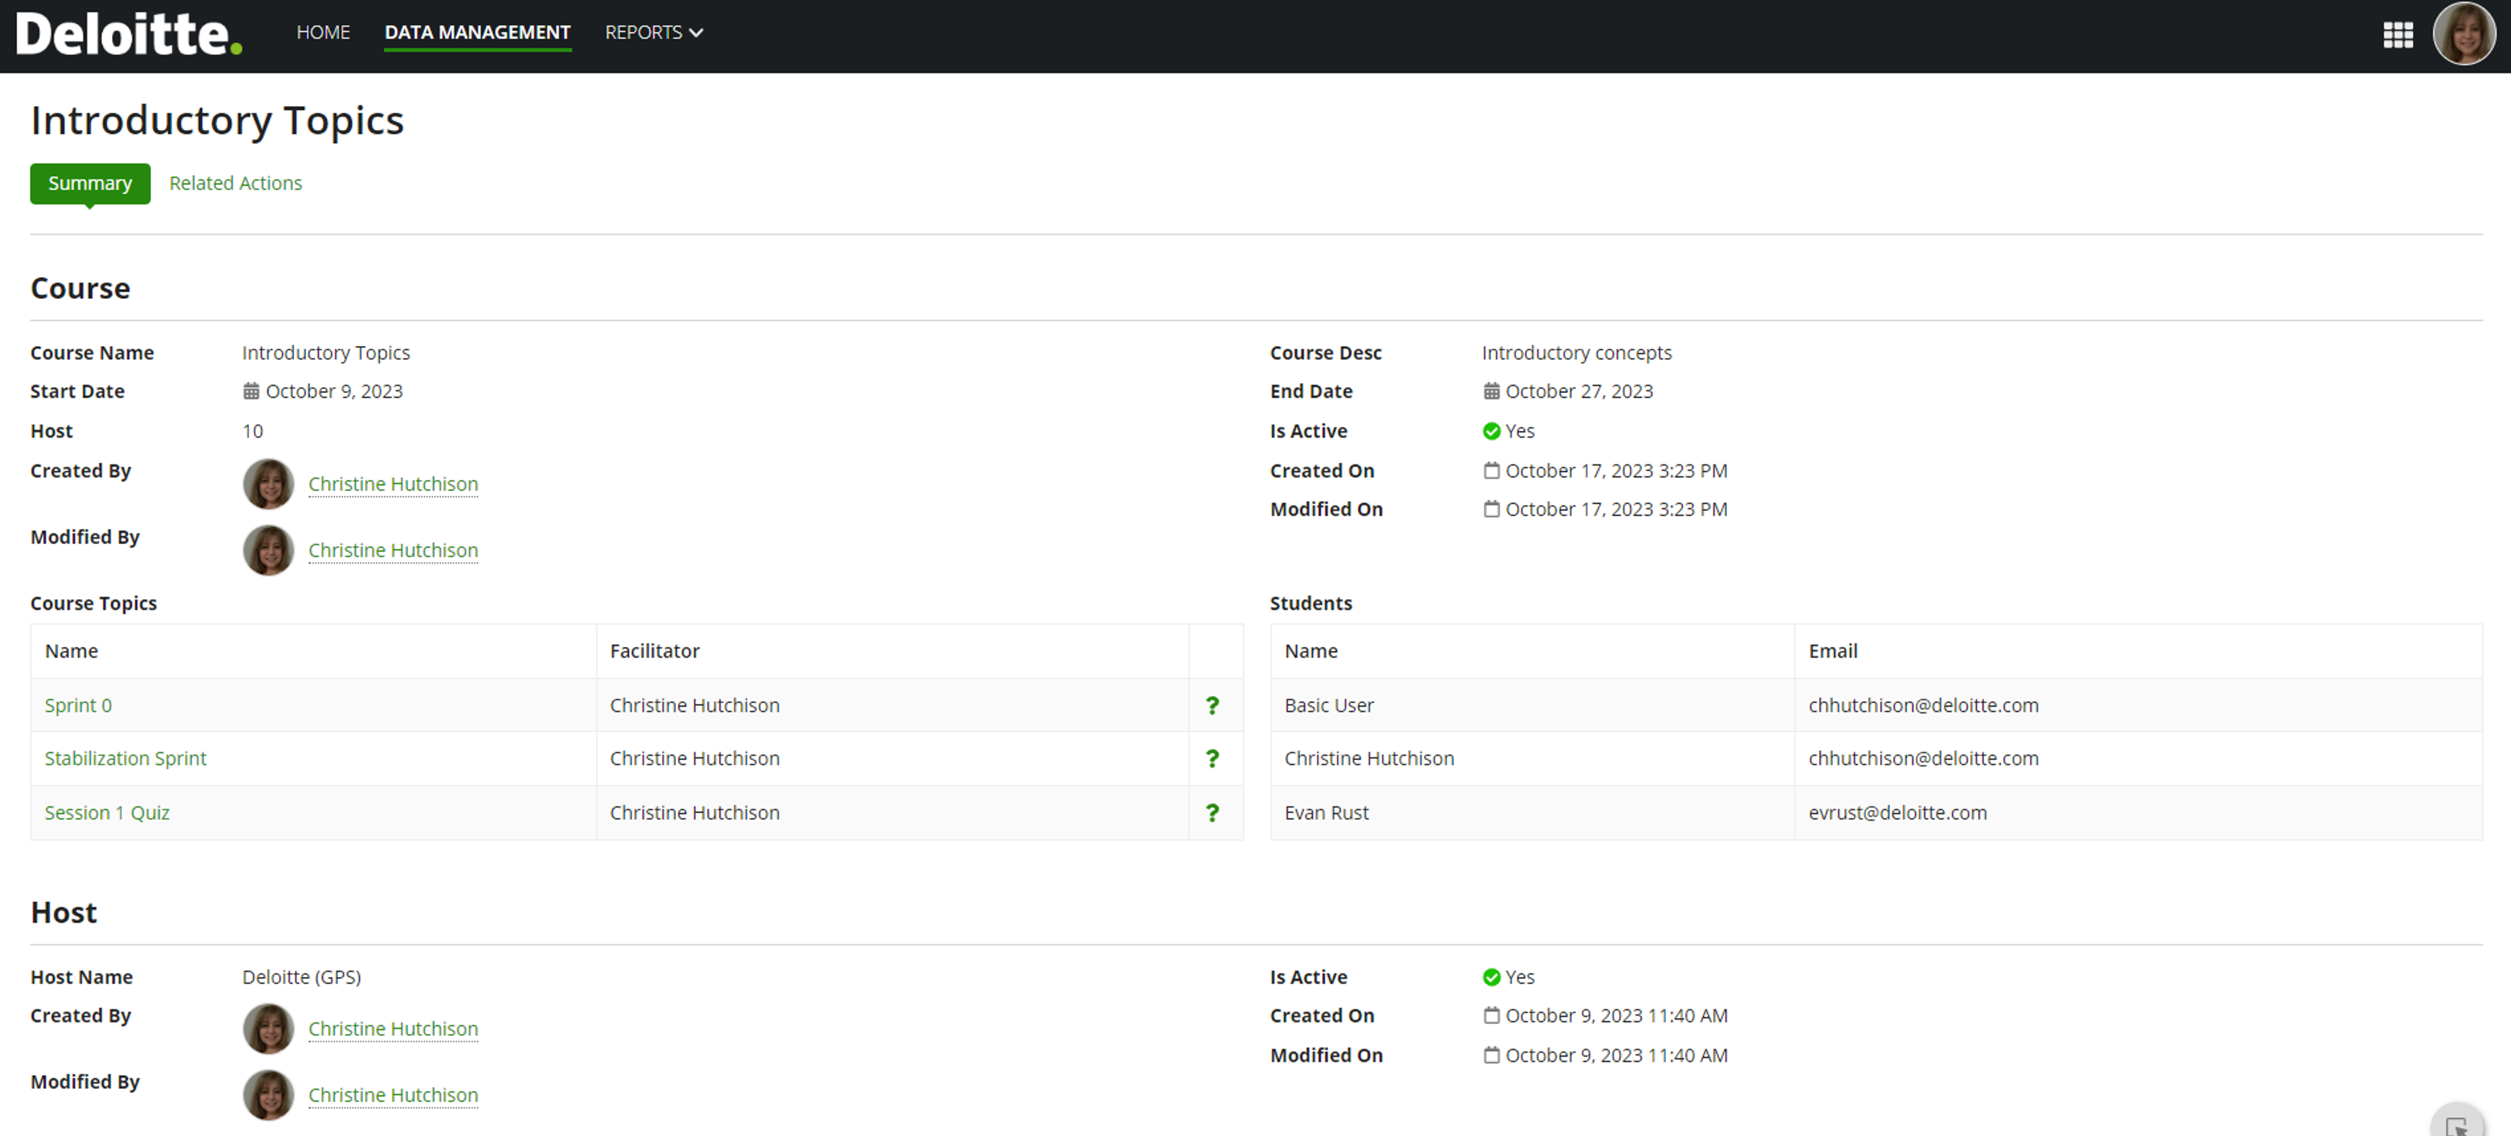Click host Modified By avatar photo

[x=268, y=1095]
